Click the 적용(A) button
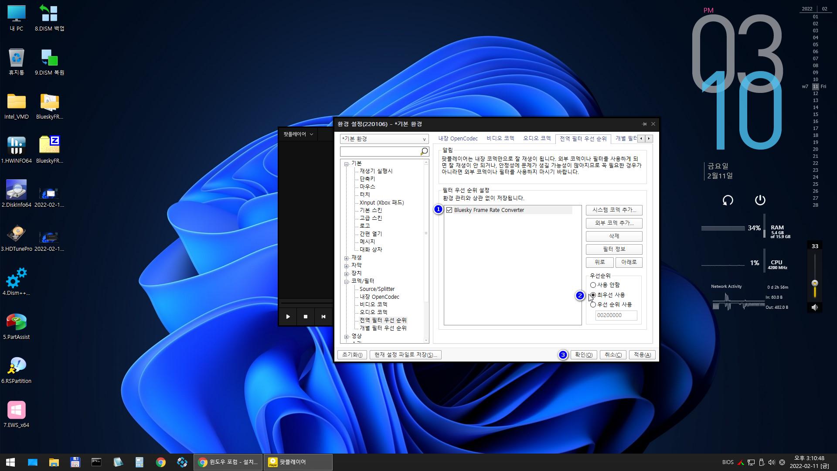The image size is (837, 471). [x=642, y=355]
